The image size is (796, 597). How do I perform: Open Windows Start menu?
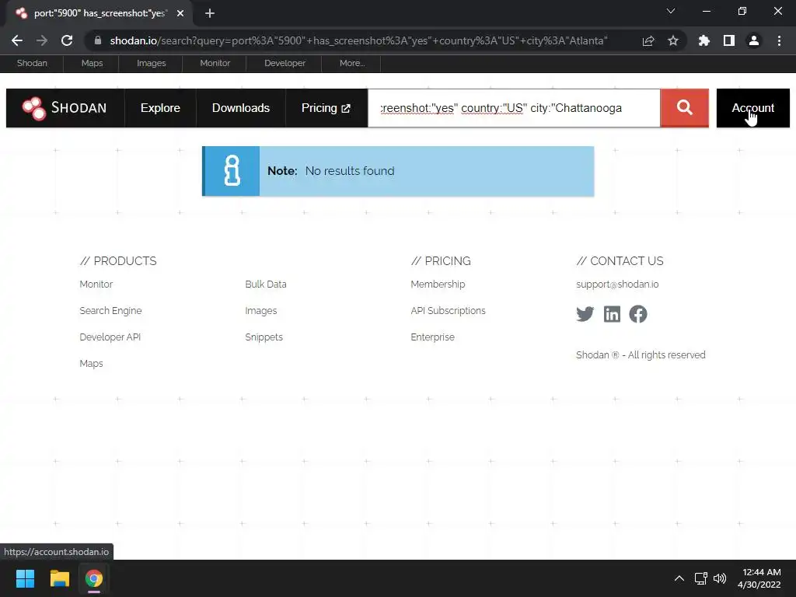coord(25,578)
